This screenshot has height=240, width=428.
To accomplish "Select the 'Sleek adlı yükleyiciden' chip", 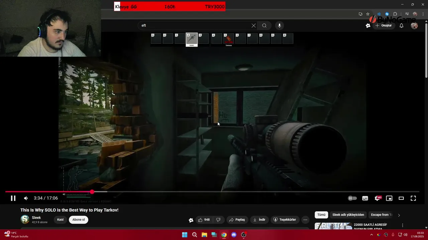I will pyautogui.click(x=348, y=215).
